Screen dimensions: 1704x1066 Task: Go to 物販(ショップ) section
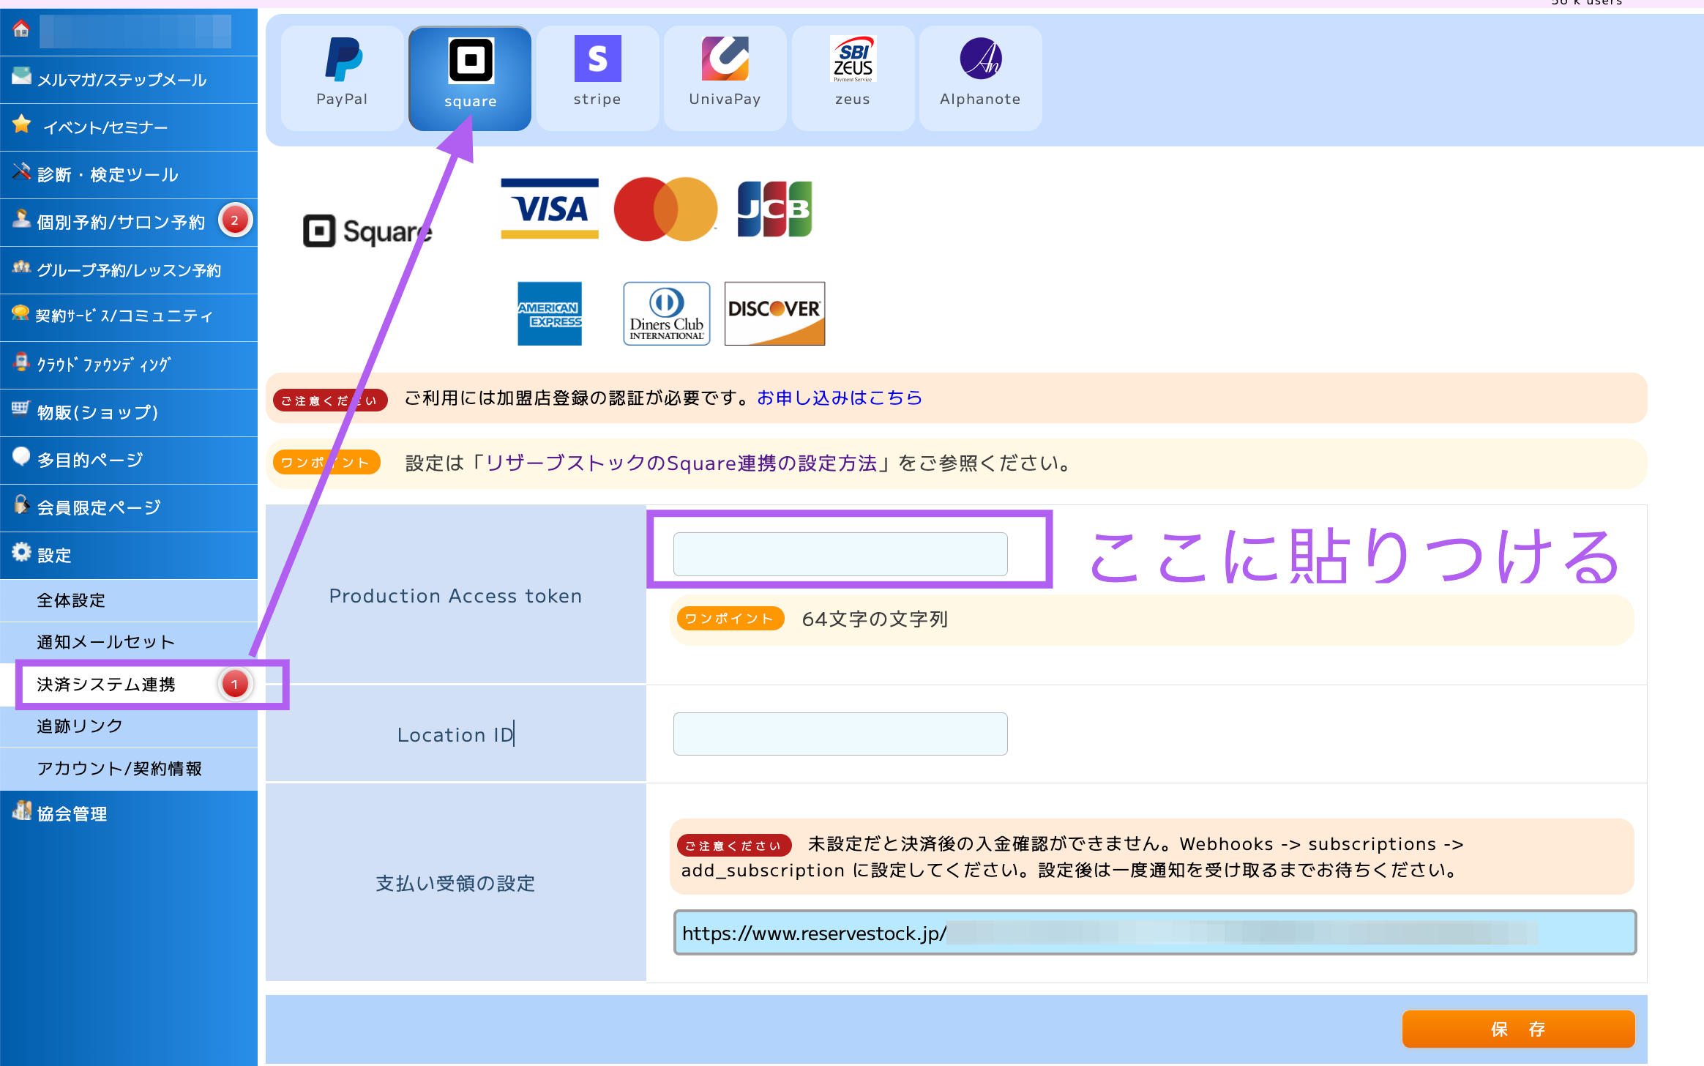(x=129, y=413)
